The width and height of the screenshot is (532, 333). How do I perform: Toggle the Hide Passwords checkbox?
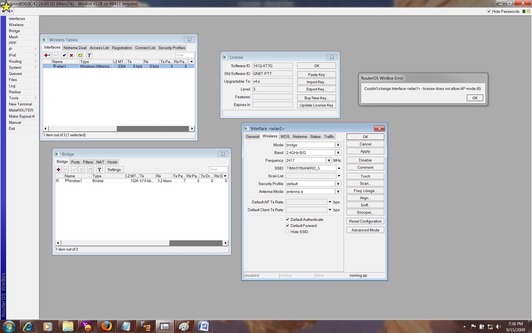coord(489,11)
